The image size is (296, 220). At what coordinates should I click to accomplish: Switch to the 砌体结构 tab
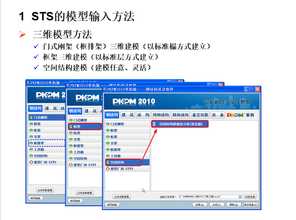coord(180,115)
